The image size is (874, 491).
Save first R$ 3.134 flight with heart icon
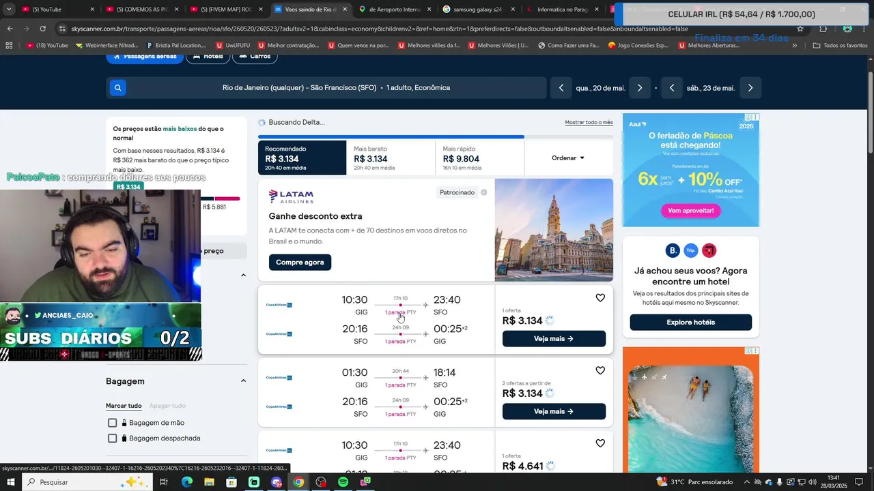pos(600,298)
